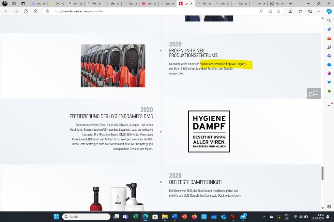The width and height of the screenshot is (334, 222).
Task: Open a new browser tab
Action: point(291,4)
